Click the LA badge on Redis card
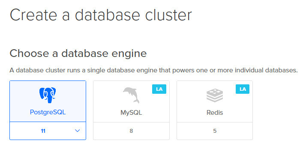The image size is (303, 155). [243, 89]
